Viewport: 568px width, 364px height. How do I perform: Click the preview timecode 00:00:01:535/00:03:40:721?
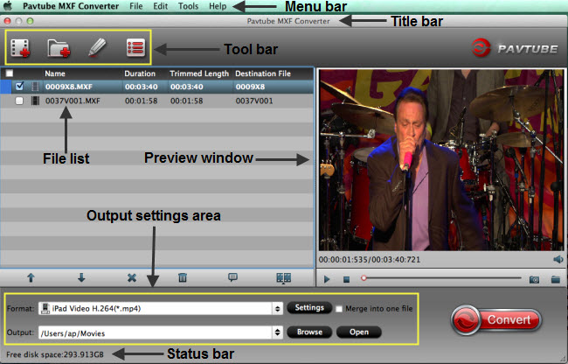click(x=370, y=260)
